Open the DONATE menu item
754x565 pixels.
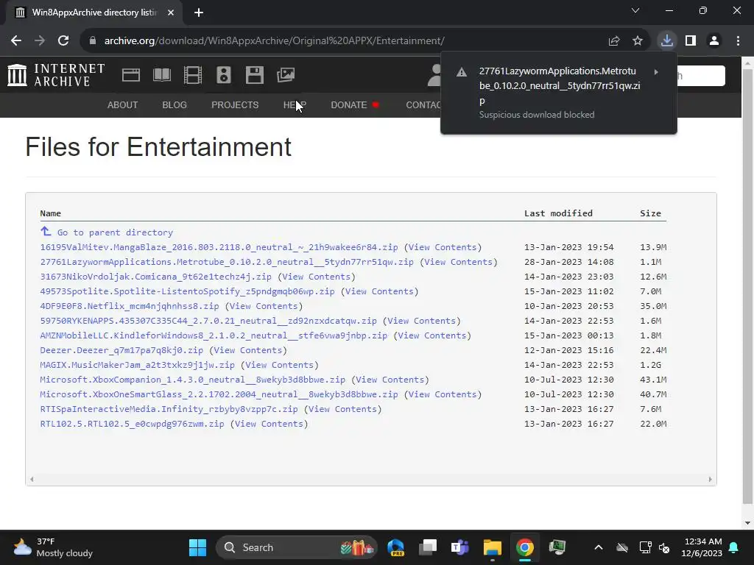(349, 104)
